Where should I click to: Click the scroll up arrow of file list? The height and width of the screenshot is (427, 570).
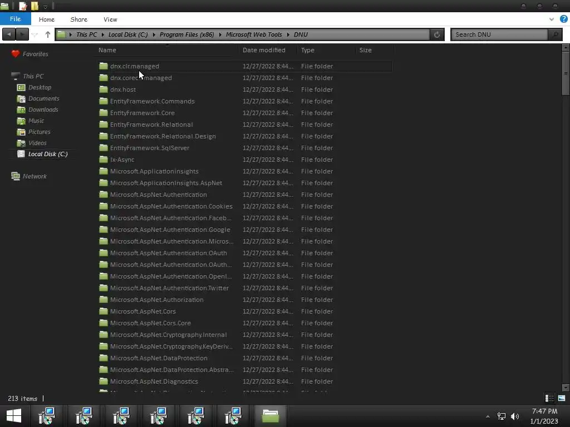point(566,48)
